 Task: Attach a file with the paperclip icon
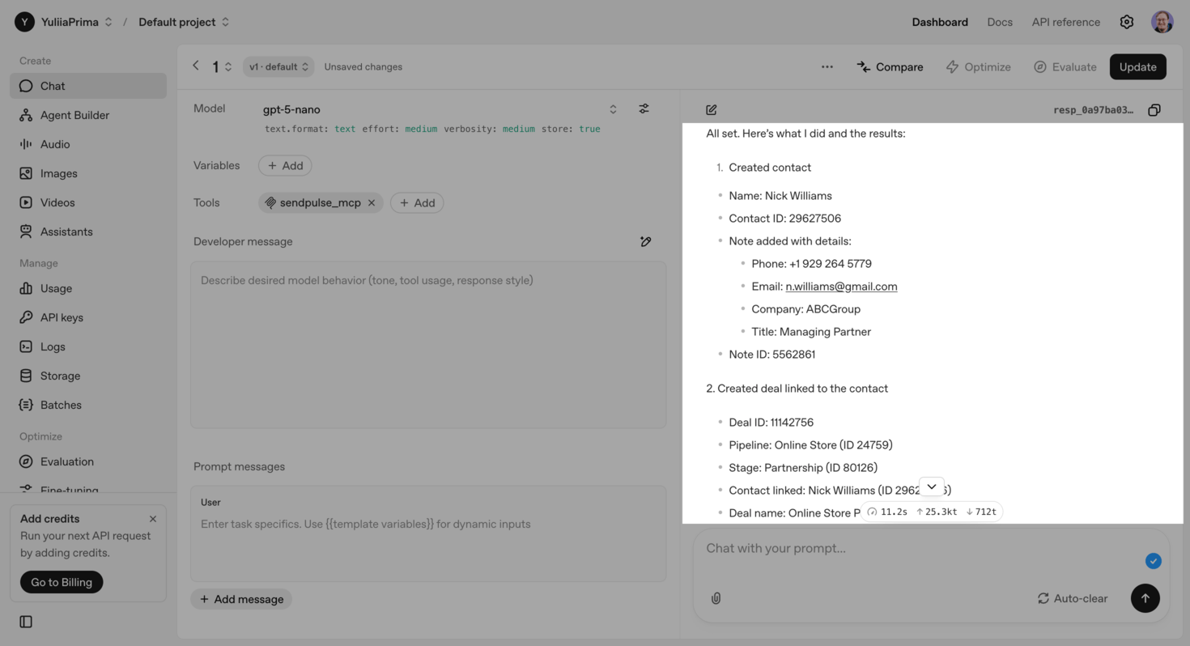716,598
